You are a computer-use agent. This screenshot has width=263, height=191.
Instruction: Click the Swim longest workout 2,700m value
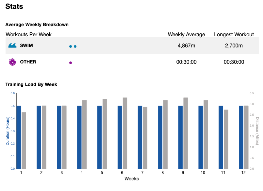(x=234, y=46)
